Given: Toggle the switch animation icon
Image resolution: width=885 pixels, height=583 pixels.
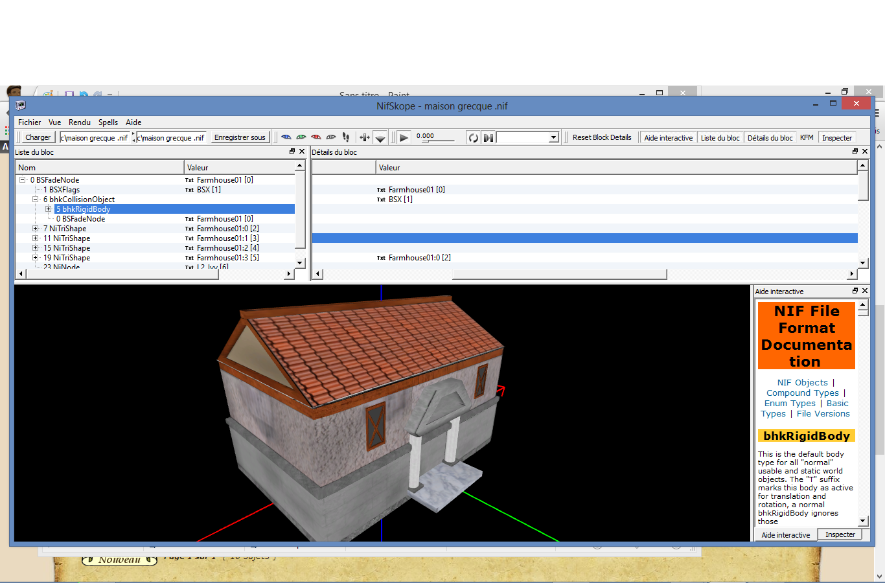Looking at the screenshot, I should click(488, 137).
